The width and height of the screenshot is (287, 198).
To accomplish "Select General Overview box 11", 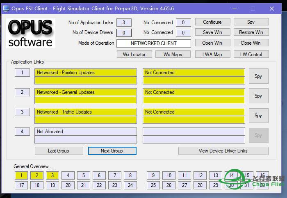I will (184, 175).
